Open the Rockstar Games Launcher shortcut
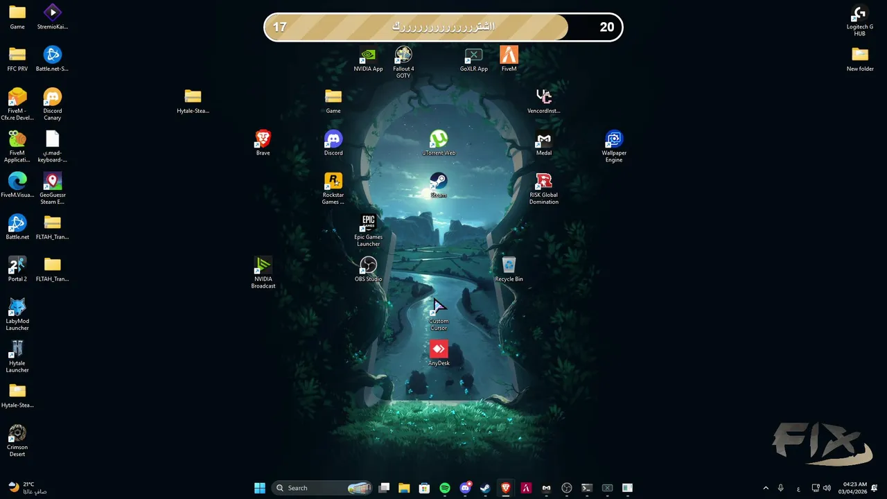The image size is (887, 499). (333, 189)
